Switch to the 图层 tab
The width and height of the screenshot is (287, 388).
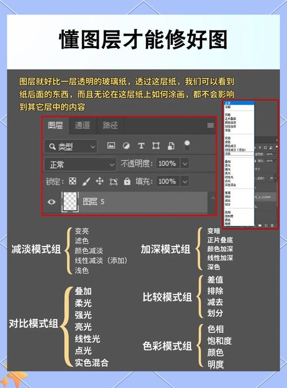point(55,125)
